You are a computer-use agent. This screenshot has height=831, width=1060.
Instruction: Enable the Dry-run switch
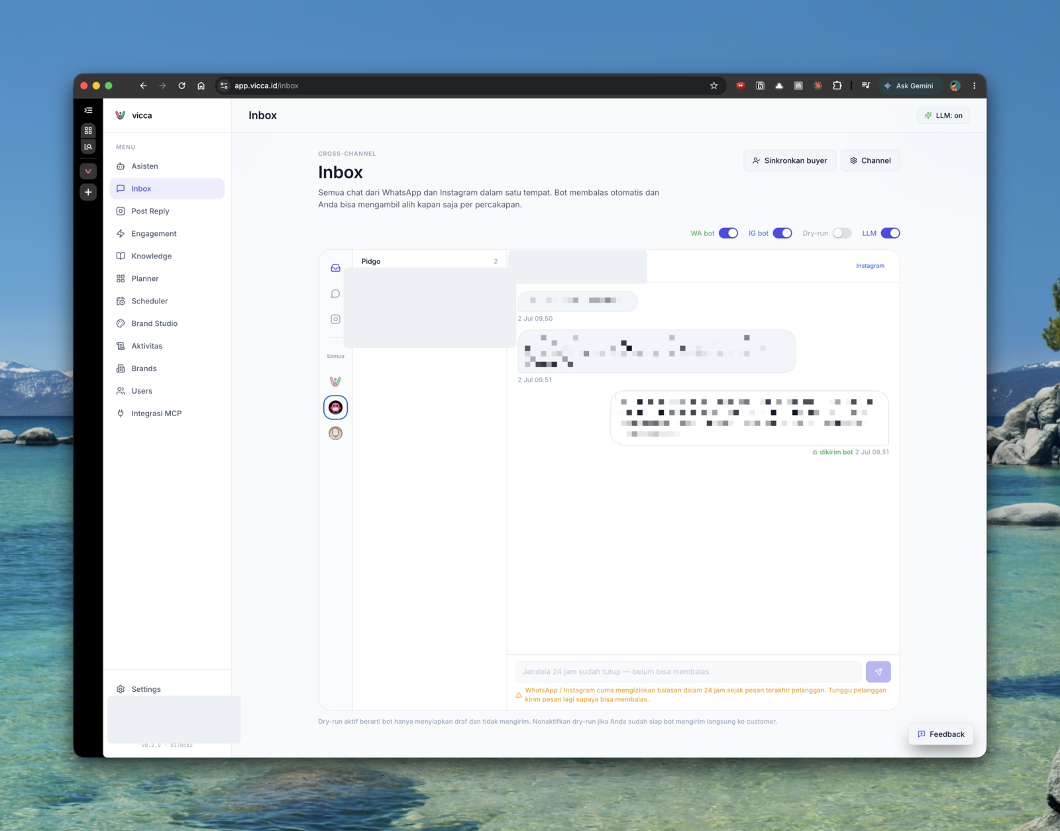842,233
